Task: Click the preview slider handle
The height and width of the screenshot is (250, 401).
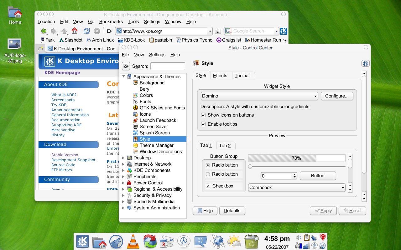Action: click(x=250, y=167)
